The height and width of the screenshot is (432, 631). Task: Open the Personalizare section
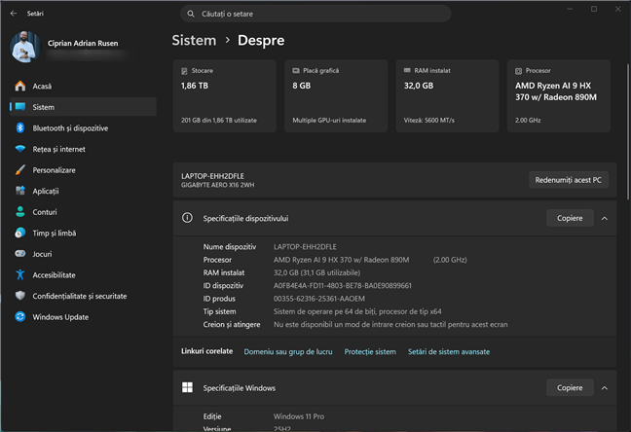(83, 169)
